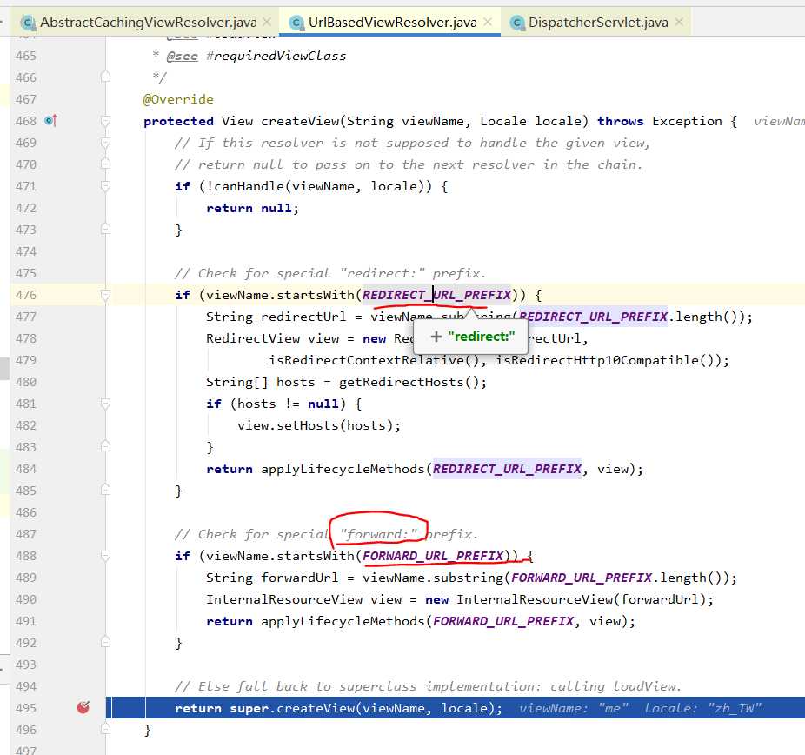
Task: Click the inline debug value locale: "zh_TW"
Action: pos(702,708)
